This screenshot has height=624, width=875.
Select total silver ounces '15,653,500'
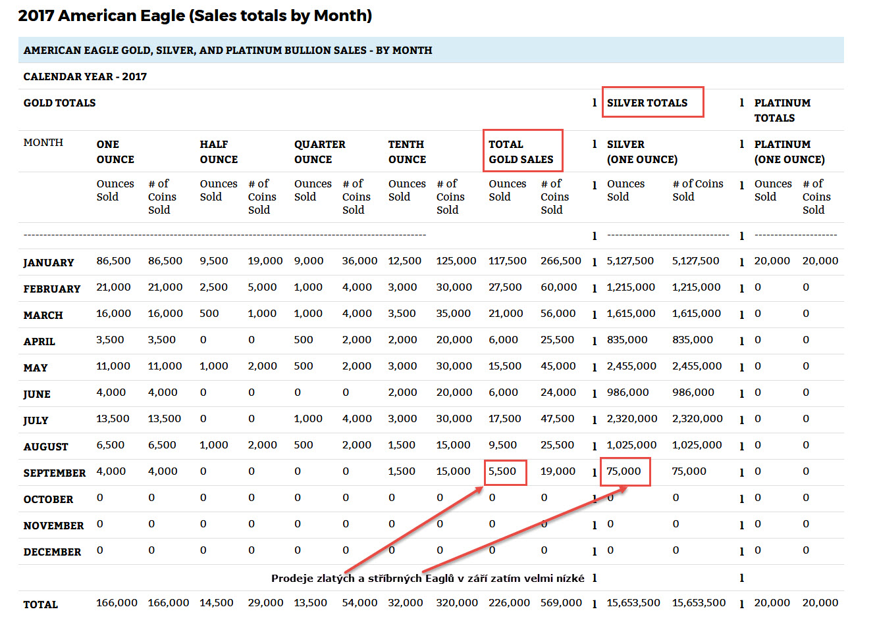point(633,603)
